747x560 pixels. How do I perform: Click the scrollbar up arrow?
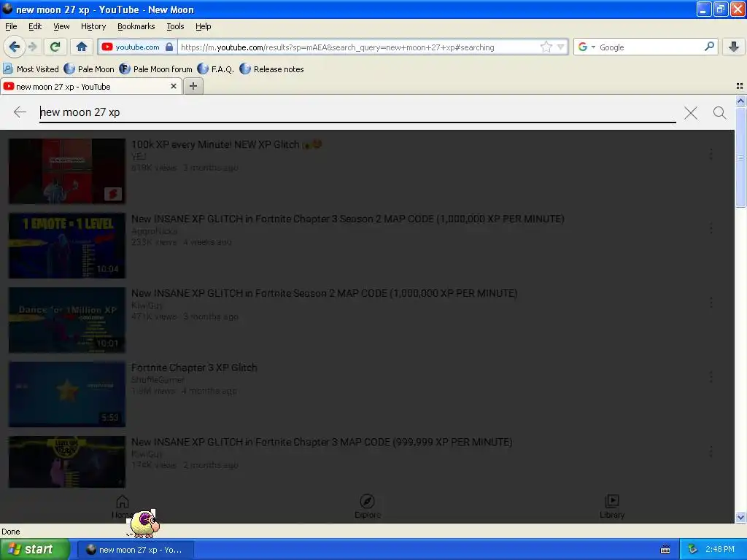pyautogui.click(x=740, y=101)
